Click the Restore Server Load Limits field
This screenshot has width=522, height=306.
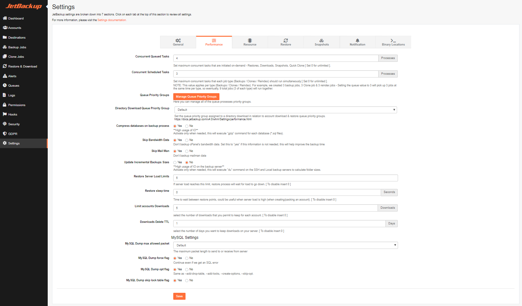tap(286, 178)
